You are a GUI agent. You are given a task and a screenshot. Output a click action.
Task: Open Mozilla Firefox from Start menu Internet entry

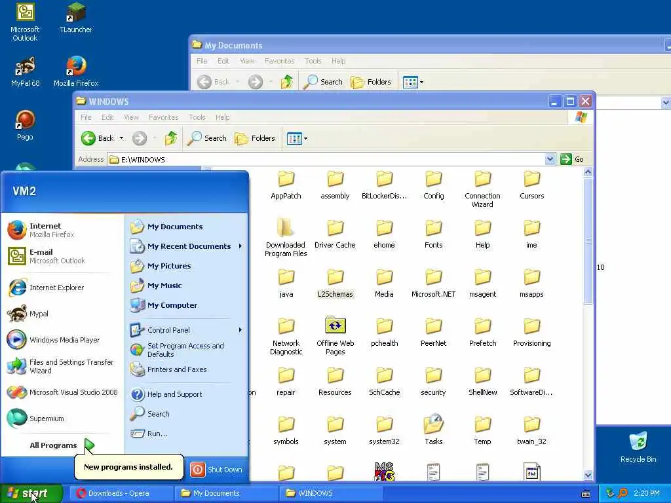[x=64, y=230]
